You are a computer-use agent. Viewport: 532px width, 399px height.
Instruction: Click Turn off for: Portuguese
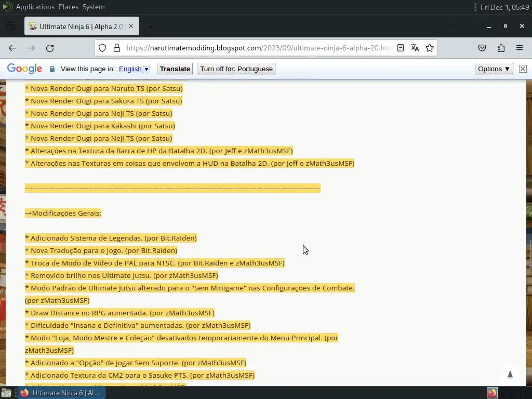pos(236,69)
